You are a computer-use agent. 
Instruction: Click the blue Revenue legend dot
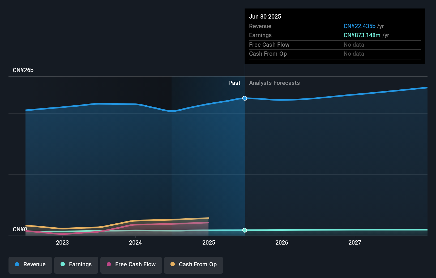[x=17, y=264]
